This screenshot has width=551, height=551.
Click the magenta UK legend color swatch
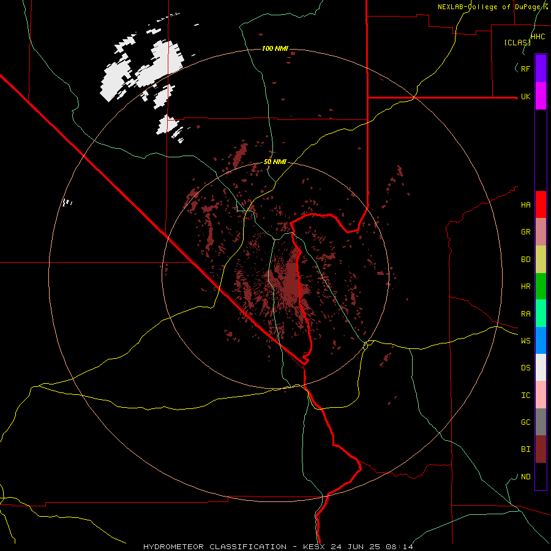click(541, 96)
